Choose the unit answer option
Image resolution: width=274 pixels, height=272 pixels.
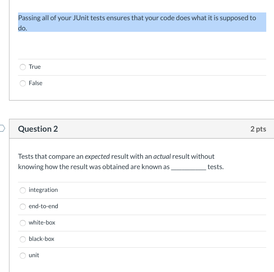[23, 256]
